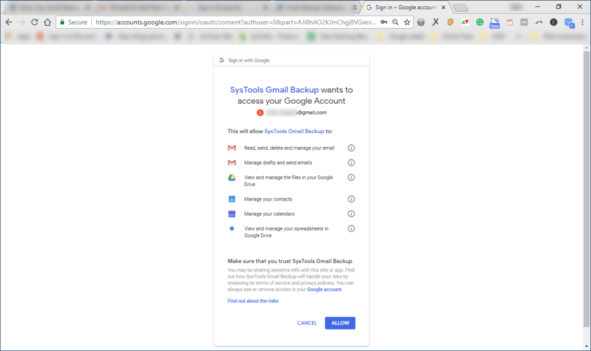Click the browser reload button
The height and width of the screenshot is (351, 591).
pos(35,22)
